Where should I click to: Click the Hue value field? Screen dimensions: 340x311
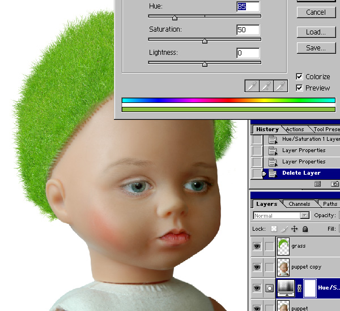pos(248,6)
